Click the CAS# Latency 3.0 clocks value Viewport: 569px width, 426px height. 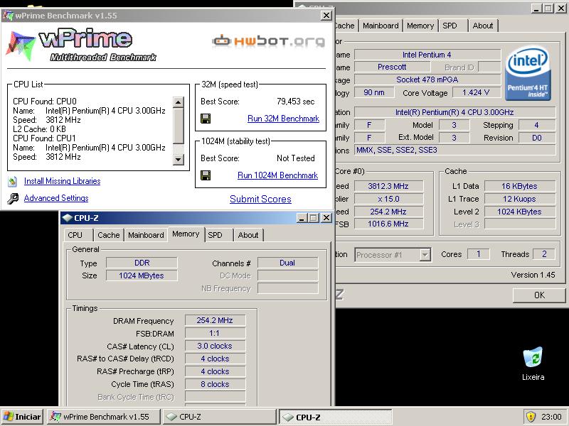pos(215,346)
